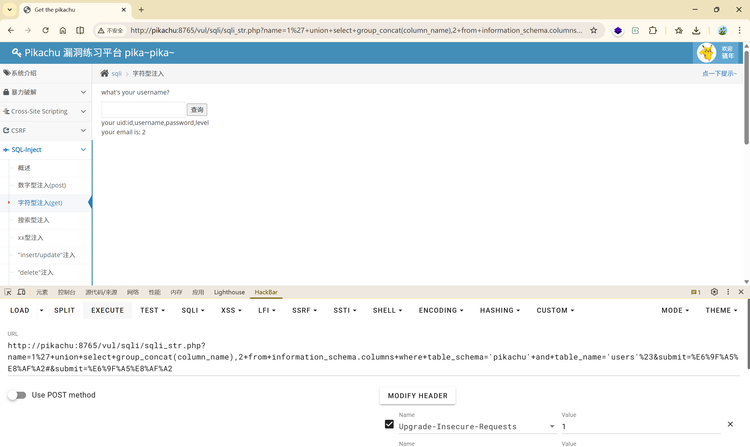This screenshot has width=750, height=447.
Task: Open the 搜索型注入 sidebar item
Action: point(33,220)
